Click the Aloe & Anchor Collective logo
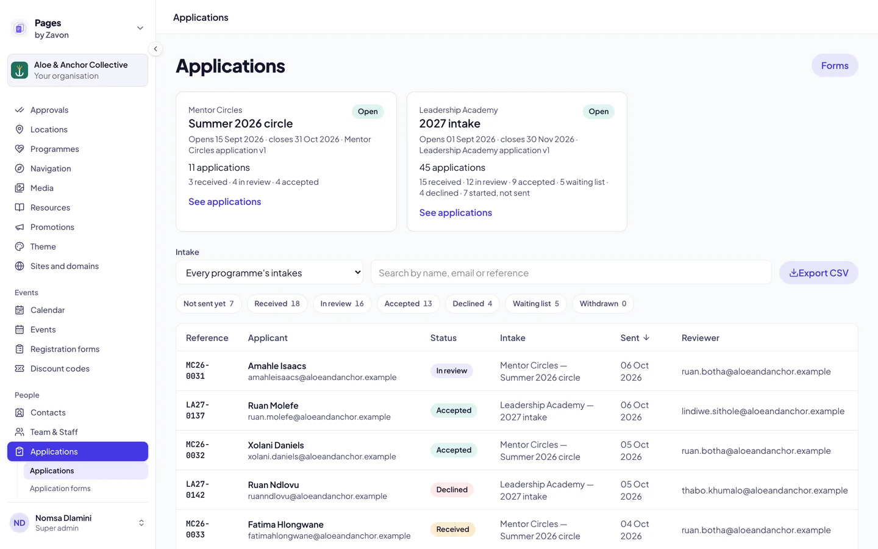The image size is (878, 549). click(x=20, y=70)
